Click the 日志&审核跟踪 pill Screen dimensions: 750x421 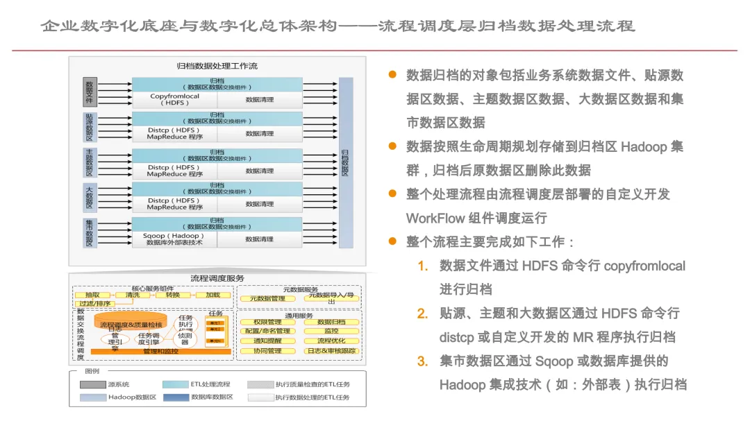[331, 351]
